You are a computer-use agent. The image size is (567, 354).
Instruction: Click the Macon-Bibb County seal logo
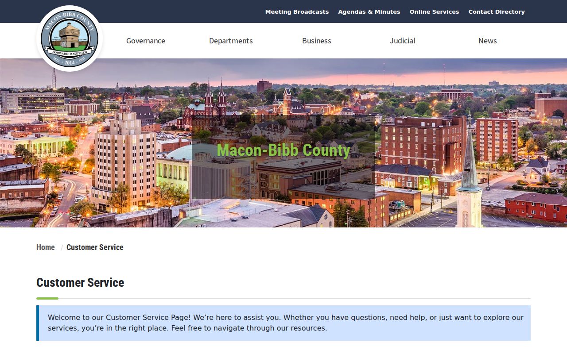(70, 38)
